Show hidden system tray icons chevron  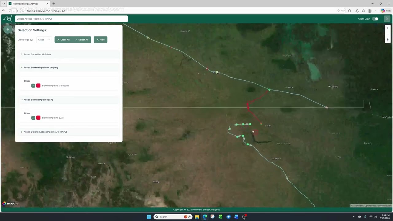coord(354,217)
